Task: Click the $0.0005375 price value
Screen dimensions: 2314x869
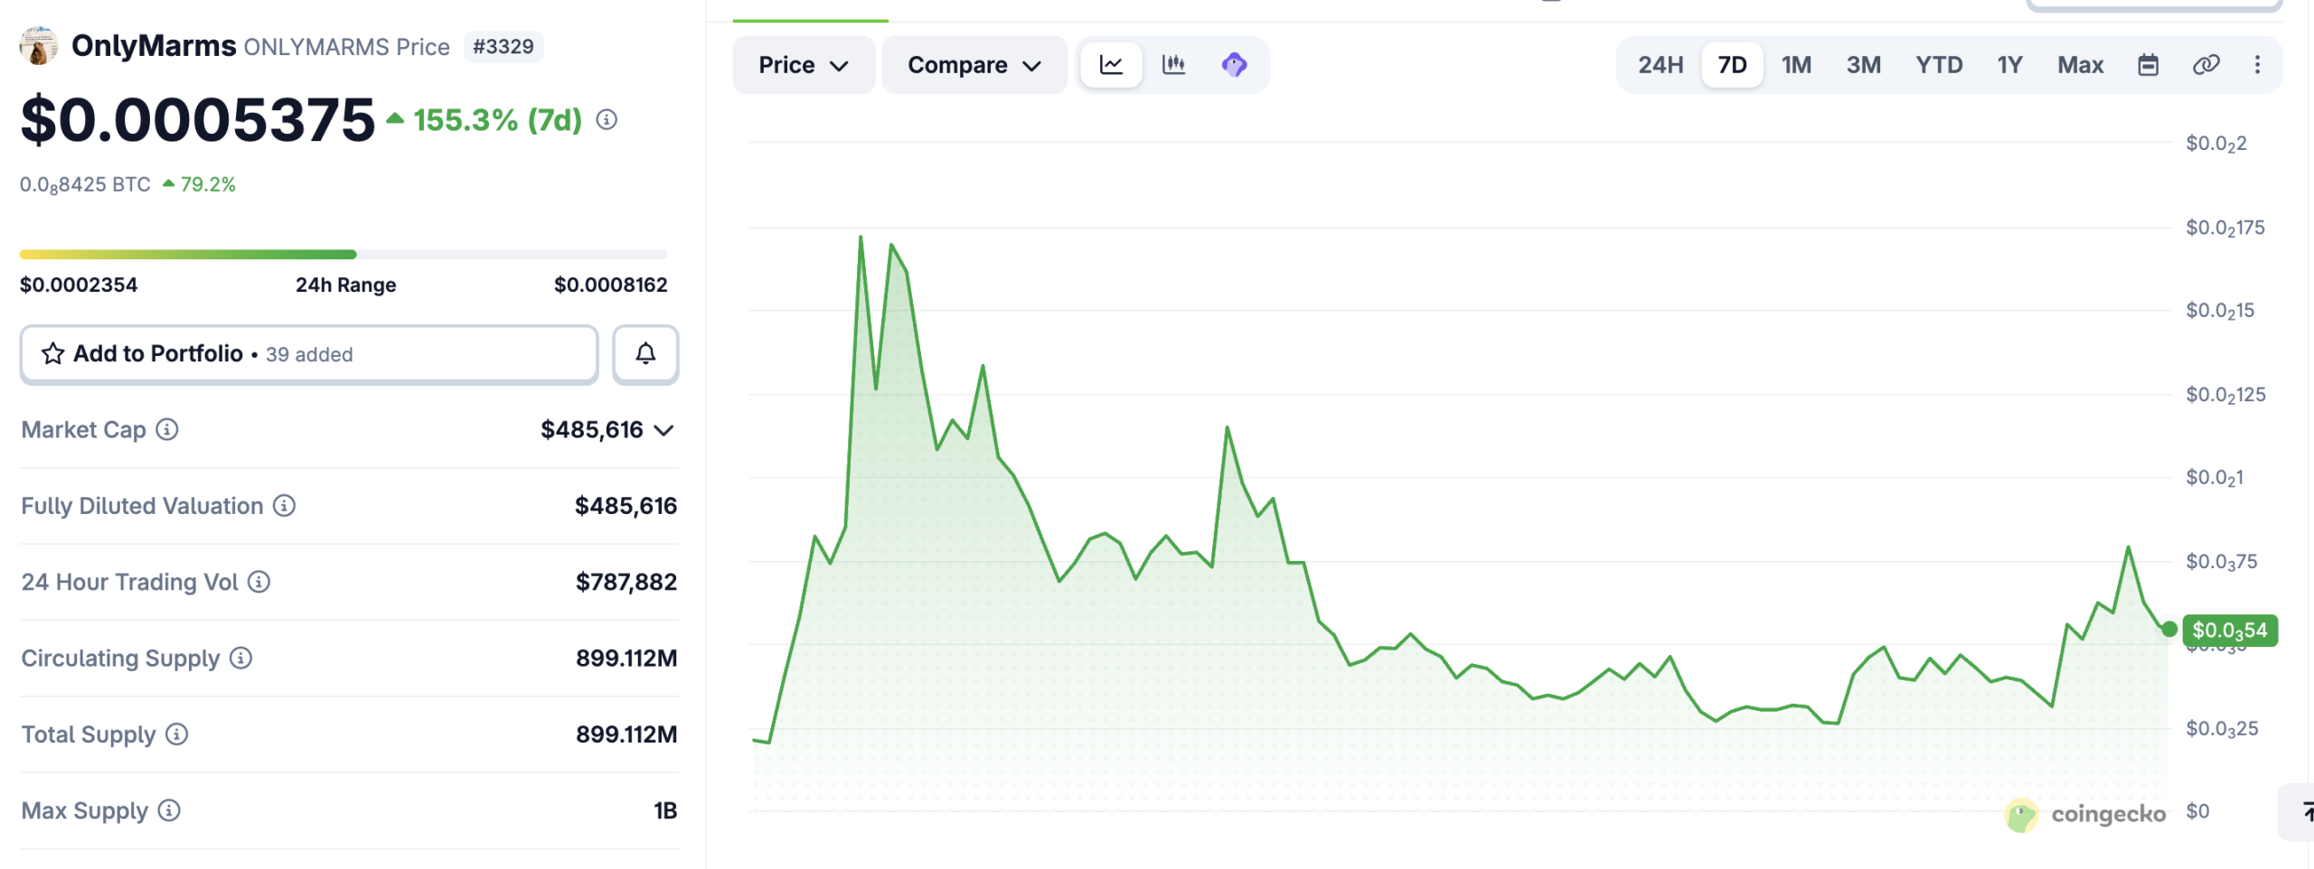Action: pos(197,120)
